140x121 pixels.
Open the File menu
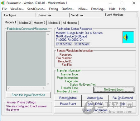tap(4, 9)
